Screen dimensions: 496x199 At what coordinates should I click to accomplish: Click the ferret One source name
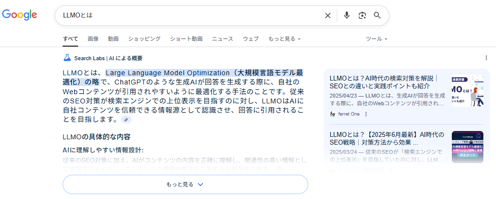pos(349,114)
